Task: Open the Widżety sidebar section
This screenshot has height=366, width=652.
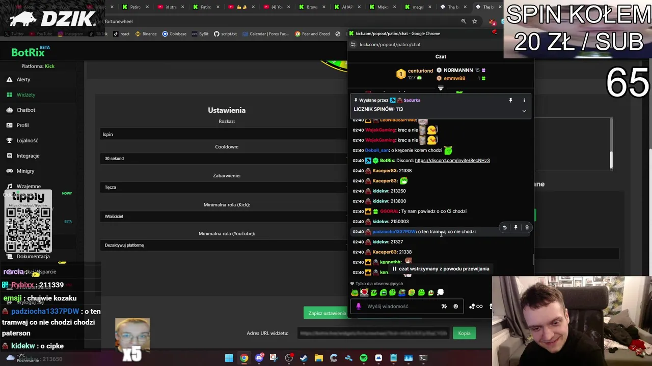Action: tap(25, 95)
